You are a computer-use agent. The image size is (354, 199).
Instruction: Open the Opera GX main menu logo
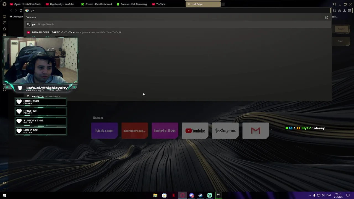coord(4,4)
